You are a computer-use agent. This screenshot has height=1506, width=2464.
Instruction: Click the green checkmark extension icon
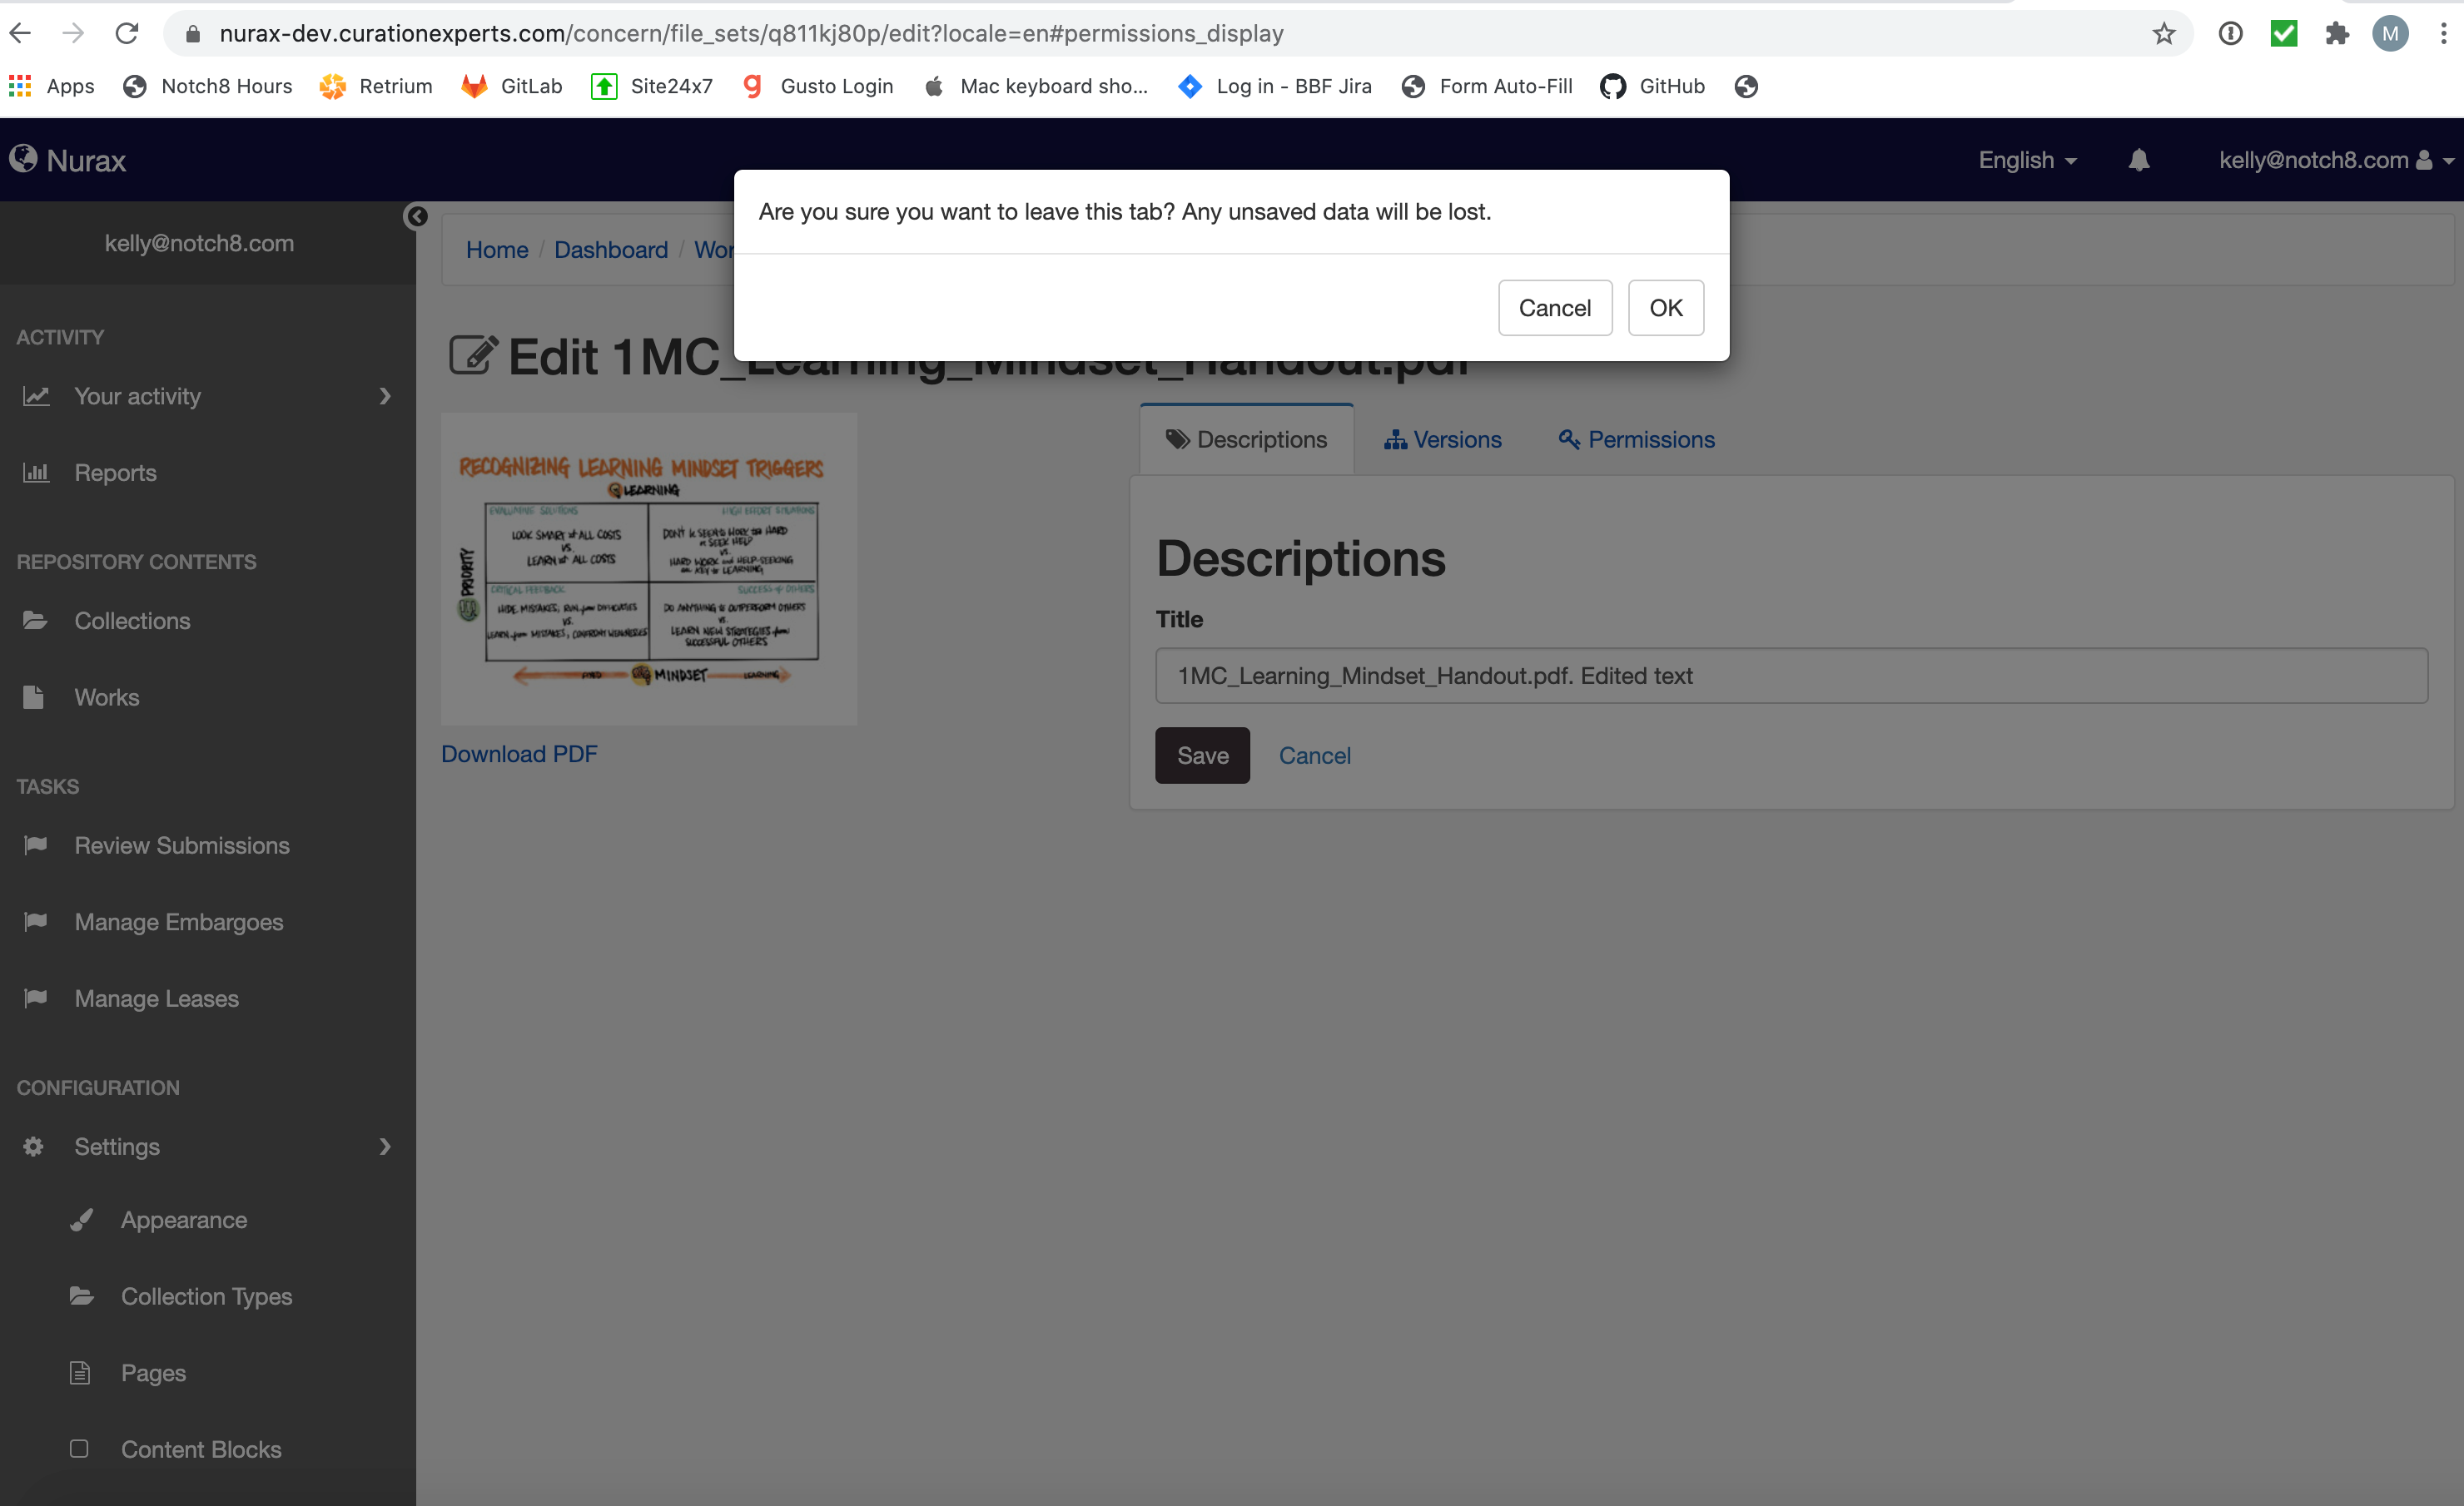2284,34
